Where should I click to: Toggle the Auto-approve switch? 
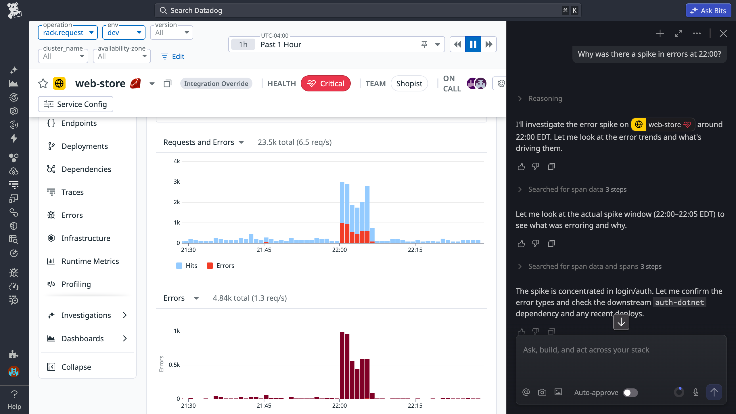tap(630, 393)
